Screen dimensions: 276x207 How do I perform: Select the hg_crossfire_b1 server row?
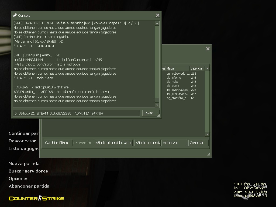click(183, 98)
